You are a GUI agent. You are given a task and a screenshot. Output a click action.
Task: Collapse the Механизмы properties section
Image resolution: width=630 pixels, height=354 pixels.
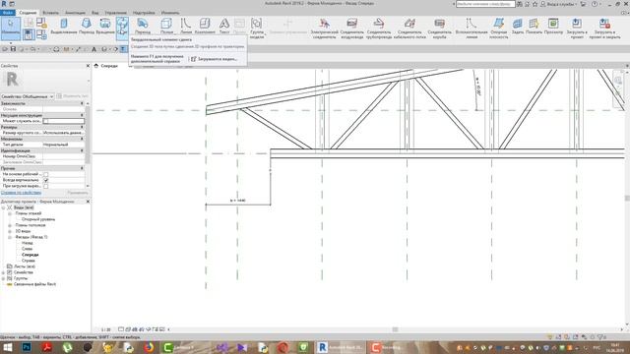tap(82, 139)
